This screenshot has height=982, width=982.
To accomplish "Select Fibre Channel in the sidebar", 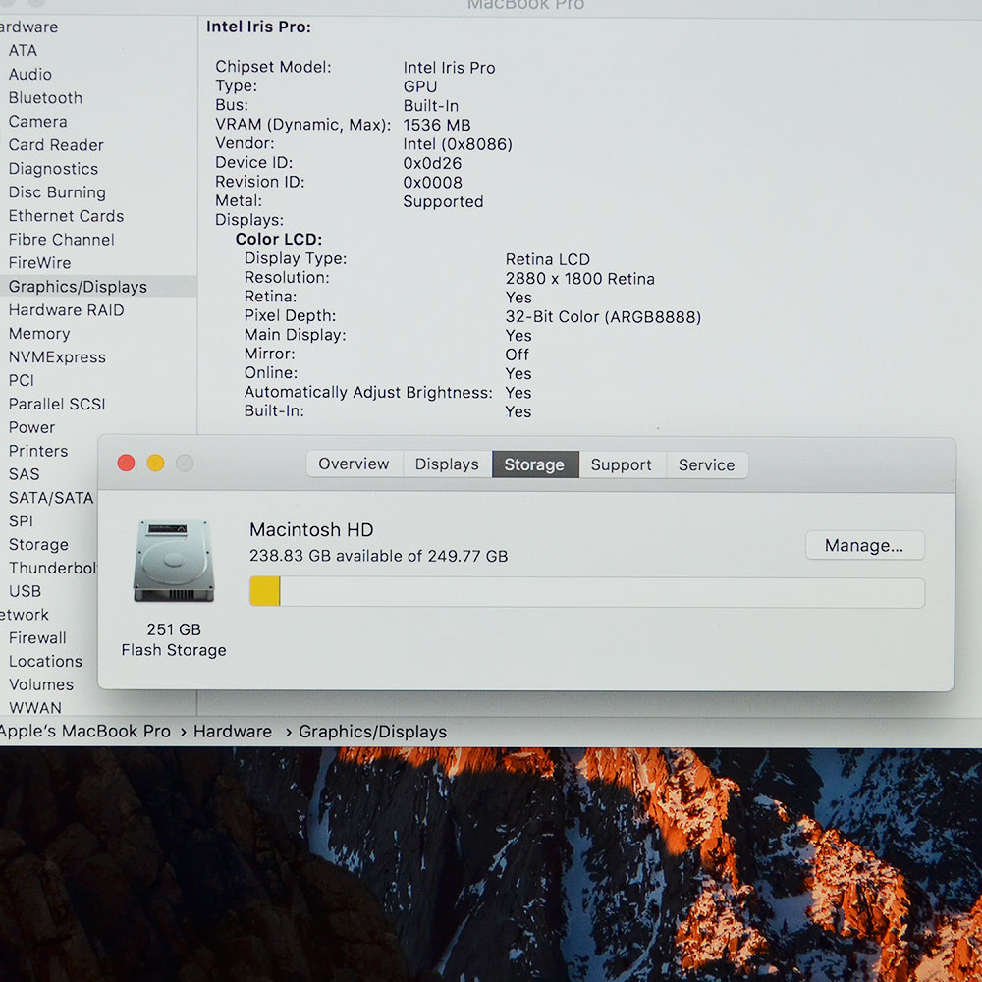I will point(61,240).
